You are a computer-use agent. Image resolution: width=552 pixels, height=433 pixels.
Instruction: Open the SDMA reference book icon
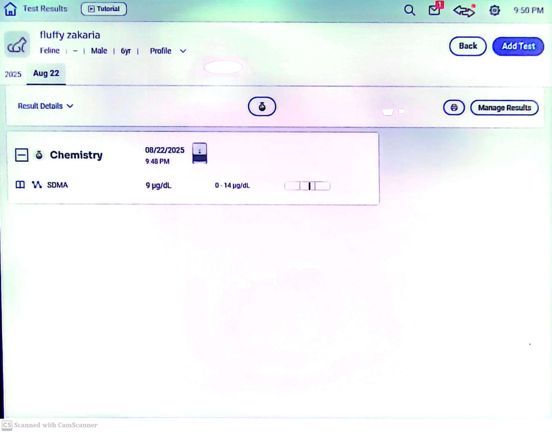click(x=20, y=185)
